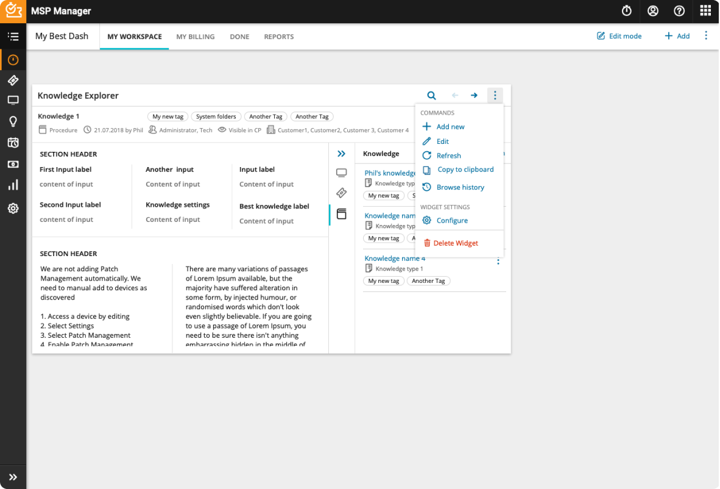
Task: Open the settings gear icon in sidebar
Action: pos(13,208)
